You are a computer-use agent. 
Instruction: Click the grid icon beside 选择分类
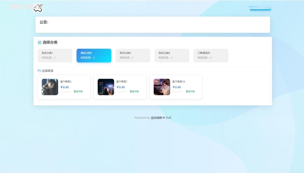click(x=39, y=42)
